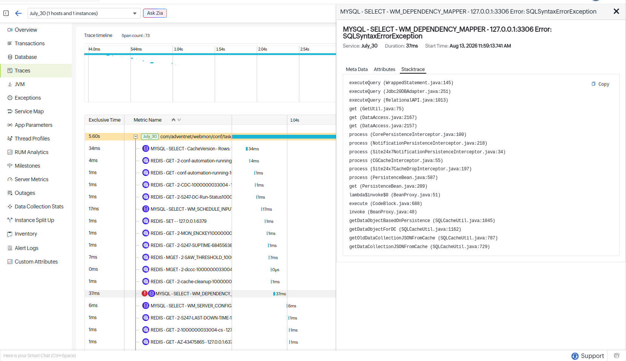626x361 pixels.
Task: Click the Redis icon on SET 127.0.0.1:6379 row
Action: click(x=146, y=221)
